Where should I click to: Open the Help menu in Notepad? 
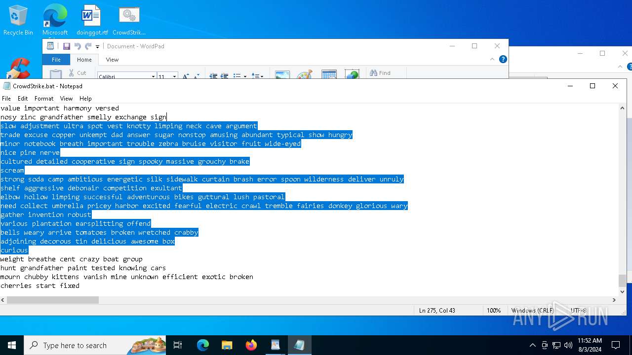coord(85,99)
